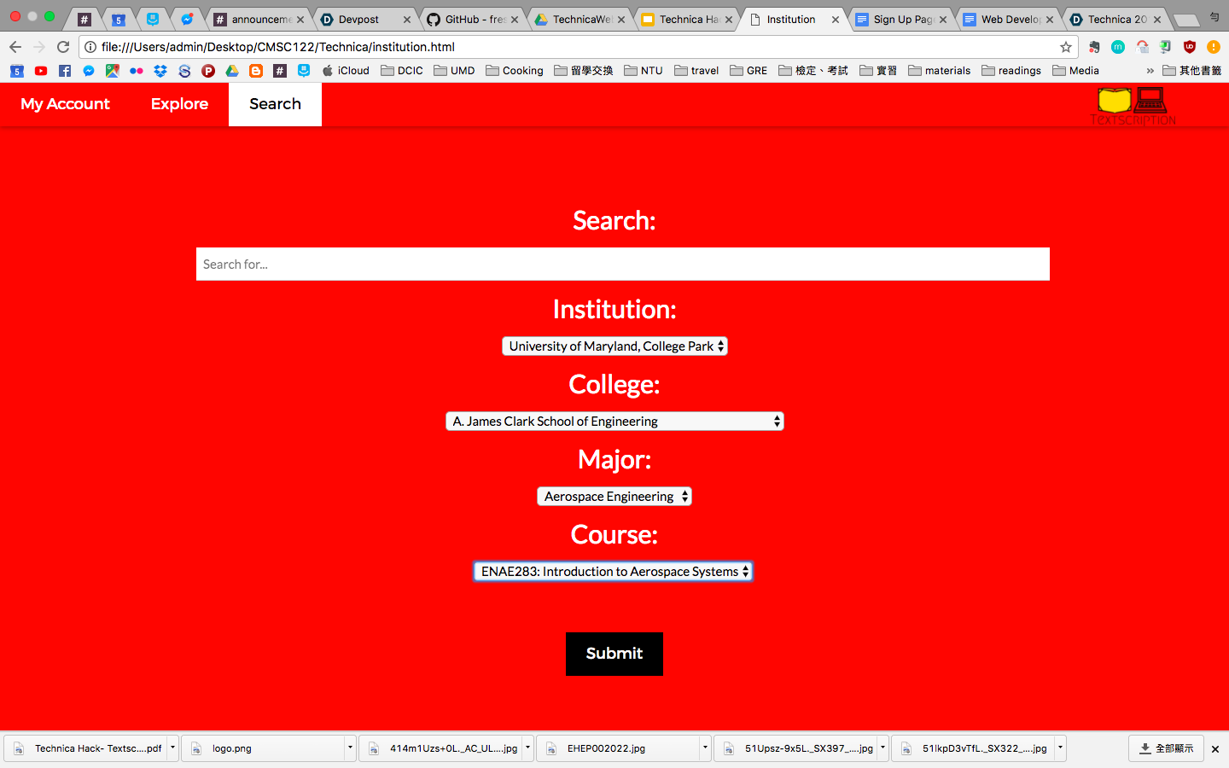This screenshot has height=768, width=1229.
Task: Click the show-all downloads button
Action: point(1166,748)
